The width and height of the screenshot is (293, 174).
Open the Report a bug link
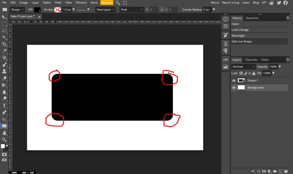coord(231,3)
